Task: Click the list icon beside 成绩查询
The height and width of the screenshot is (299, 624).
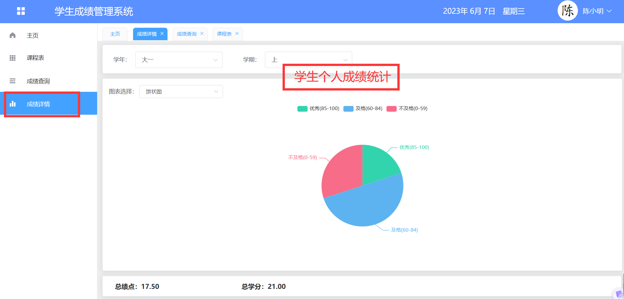Action: tap(12, 81)
